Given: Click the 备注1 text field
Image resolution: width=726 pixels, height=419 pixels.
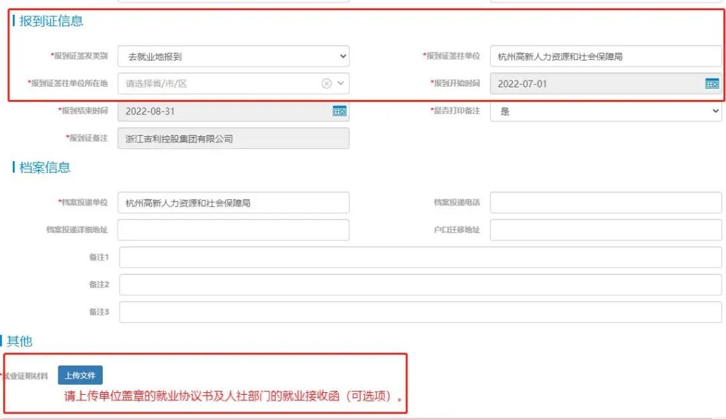Looking at the screenshot, I should click(420, 257).
